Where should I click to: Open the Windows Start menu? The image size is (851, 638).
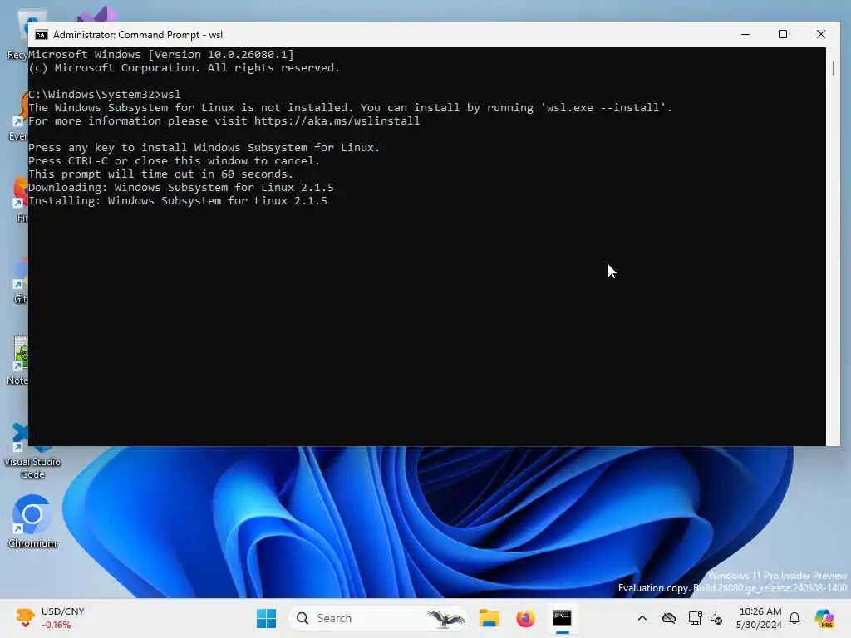coord(266,618)
